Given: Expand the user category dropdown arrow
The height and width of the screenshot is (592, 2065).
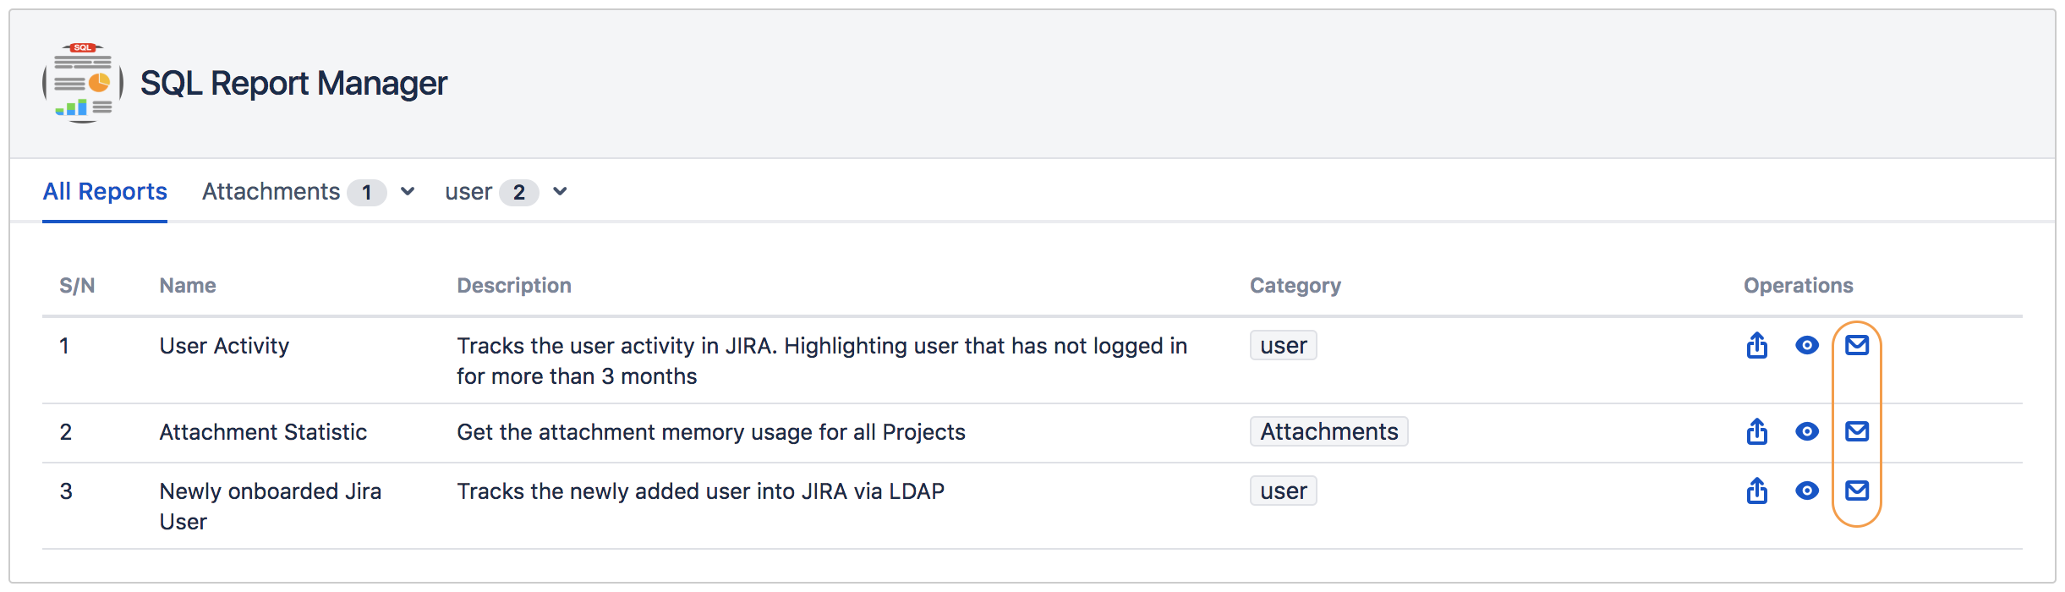Looking at the screenshot, I should pos(560,192).
